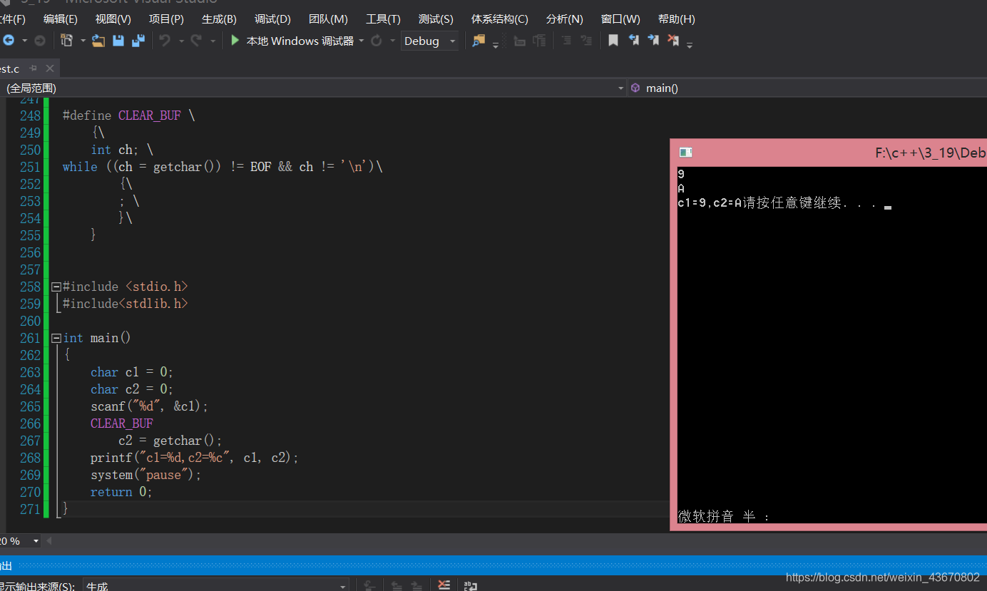Click the Navigate Backward arrow icon

click(x=9, y=41)
